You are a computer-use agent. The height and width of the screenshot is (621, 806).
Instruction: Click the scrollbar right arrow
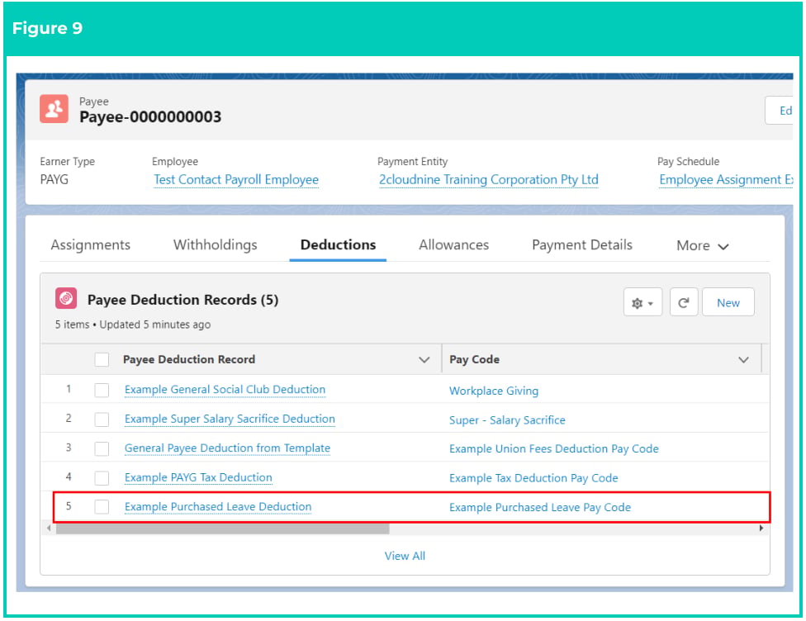pyautogui.click(x=761, y=528)
